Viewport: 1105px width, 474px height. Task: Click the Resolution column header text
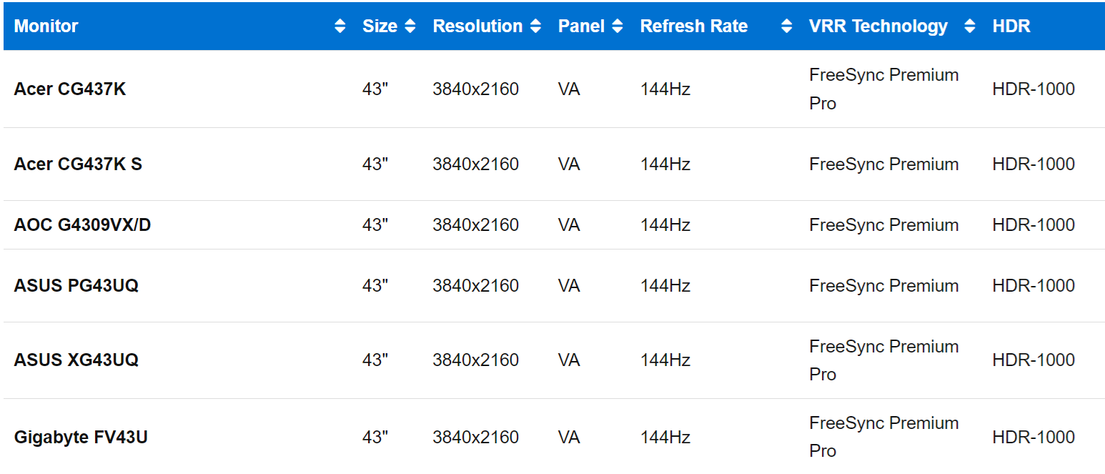click(477, 26)
